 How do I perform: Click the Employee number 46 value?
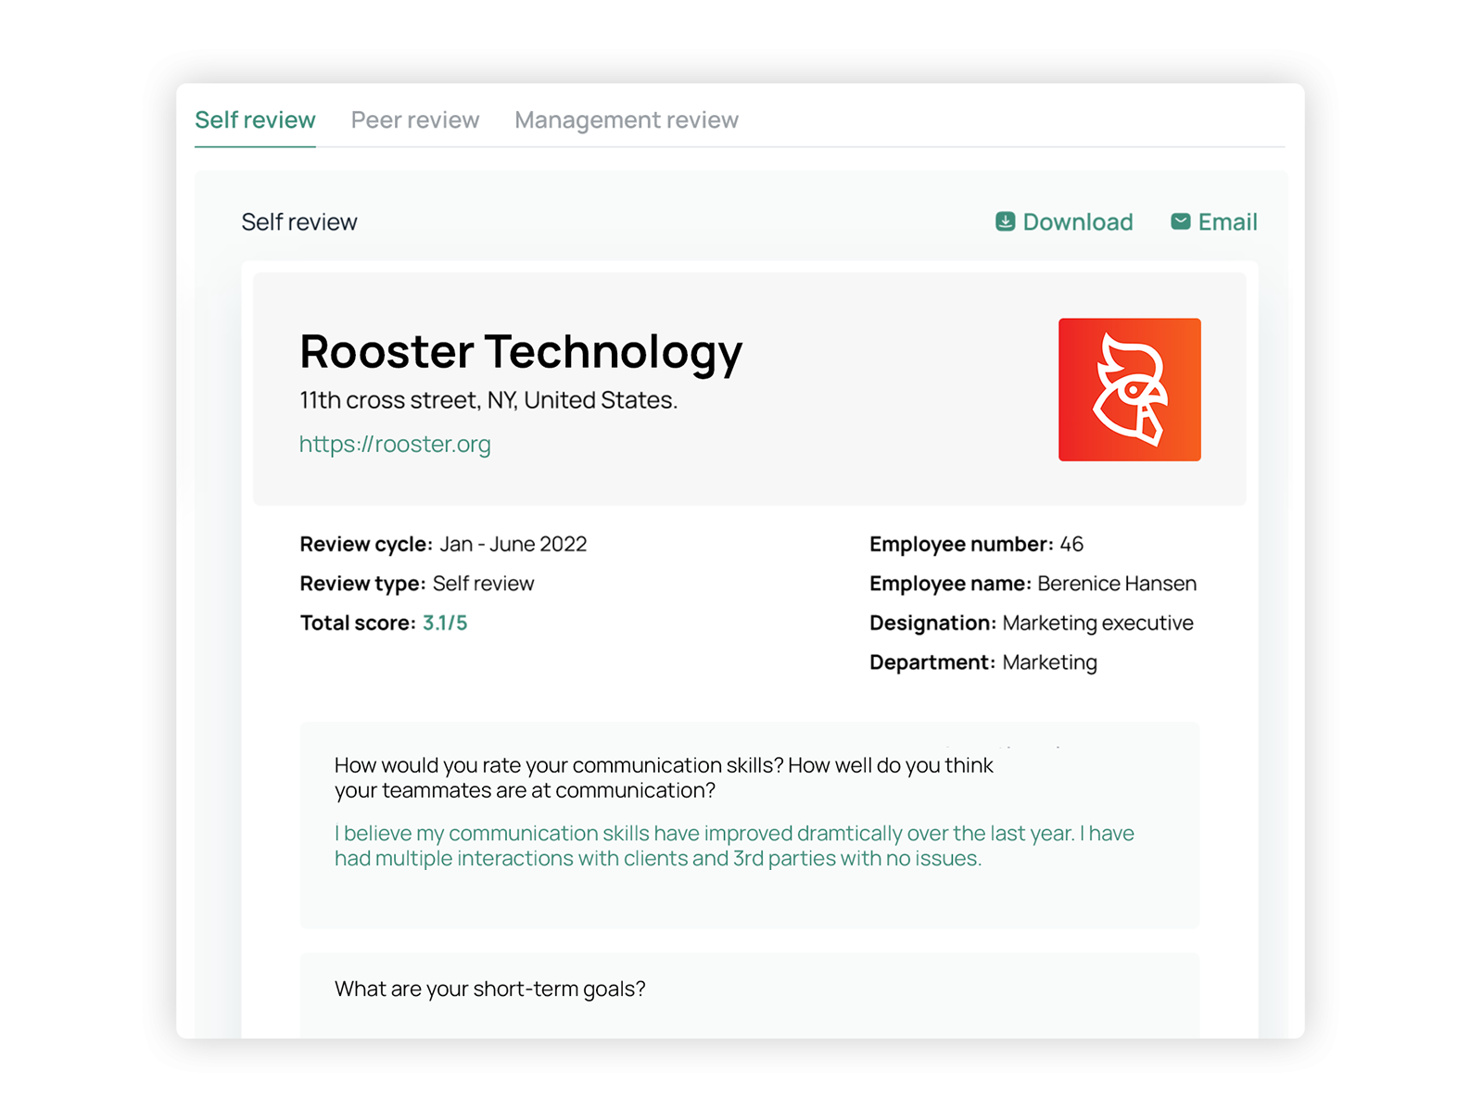1071,544
